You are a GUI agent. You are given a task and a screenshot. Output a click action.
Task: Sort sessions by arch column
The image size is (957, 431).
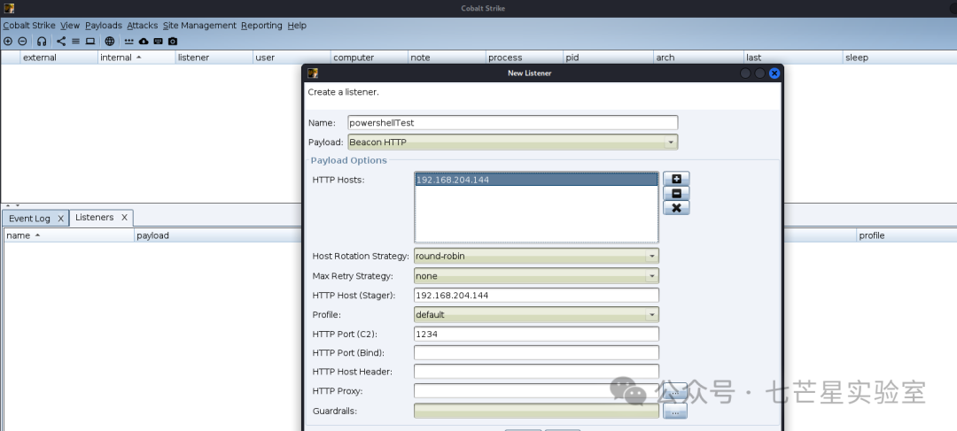coord(698,58)
